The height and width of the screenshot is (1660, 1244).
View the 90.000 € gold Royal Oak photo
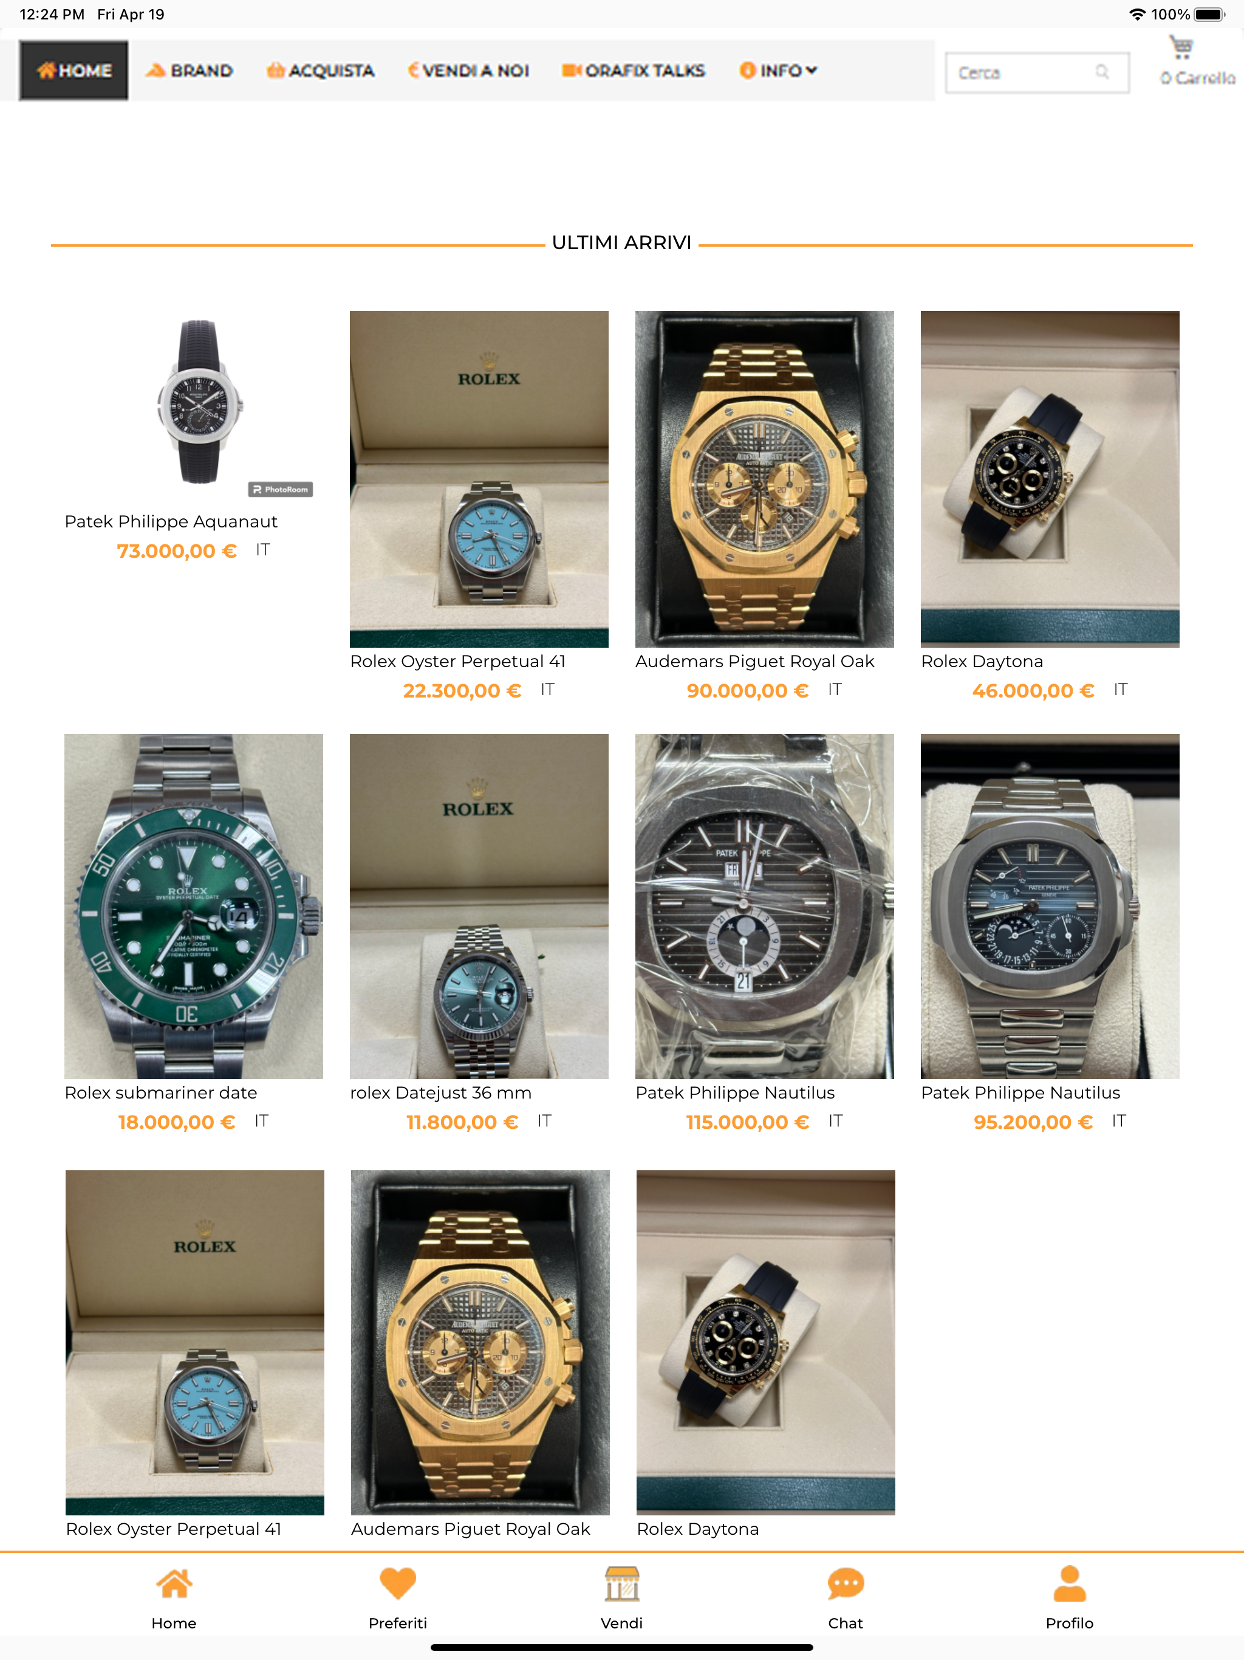pos(765,479)
